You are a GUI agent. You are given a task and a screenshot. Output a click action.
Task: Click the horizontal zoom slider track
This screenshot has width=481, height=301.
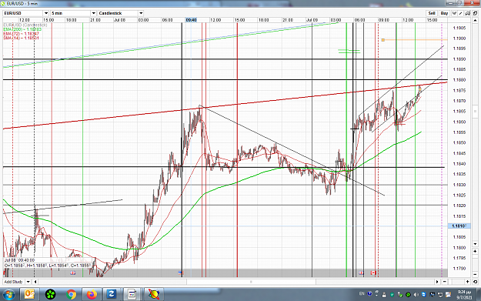click(456, 282)
